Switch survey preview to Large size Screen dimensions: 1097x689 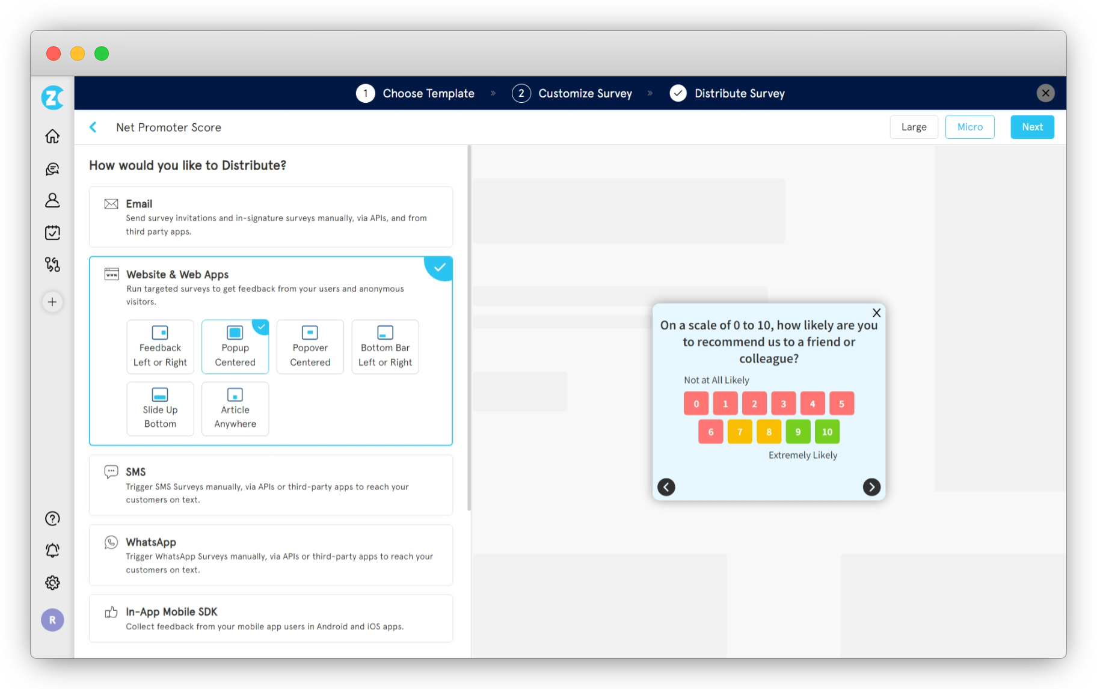(914, 127)
